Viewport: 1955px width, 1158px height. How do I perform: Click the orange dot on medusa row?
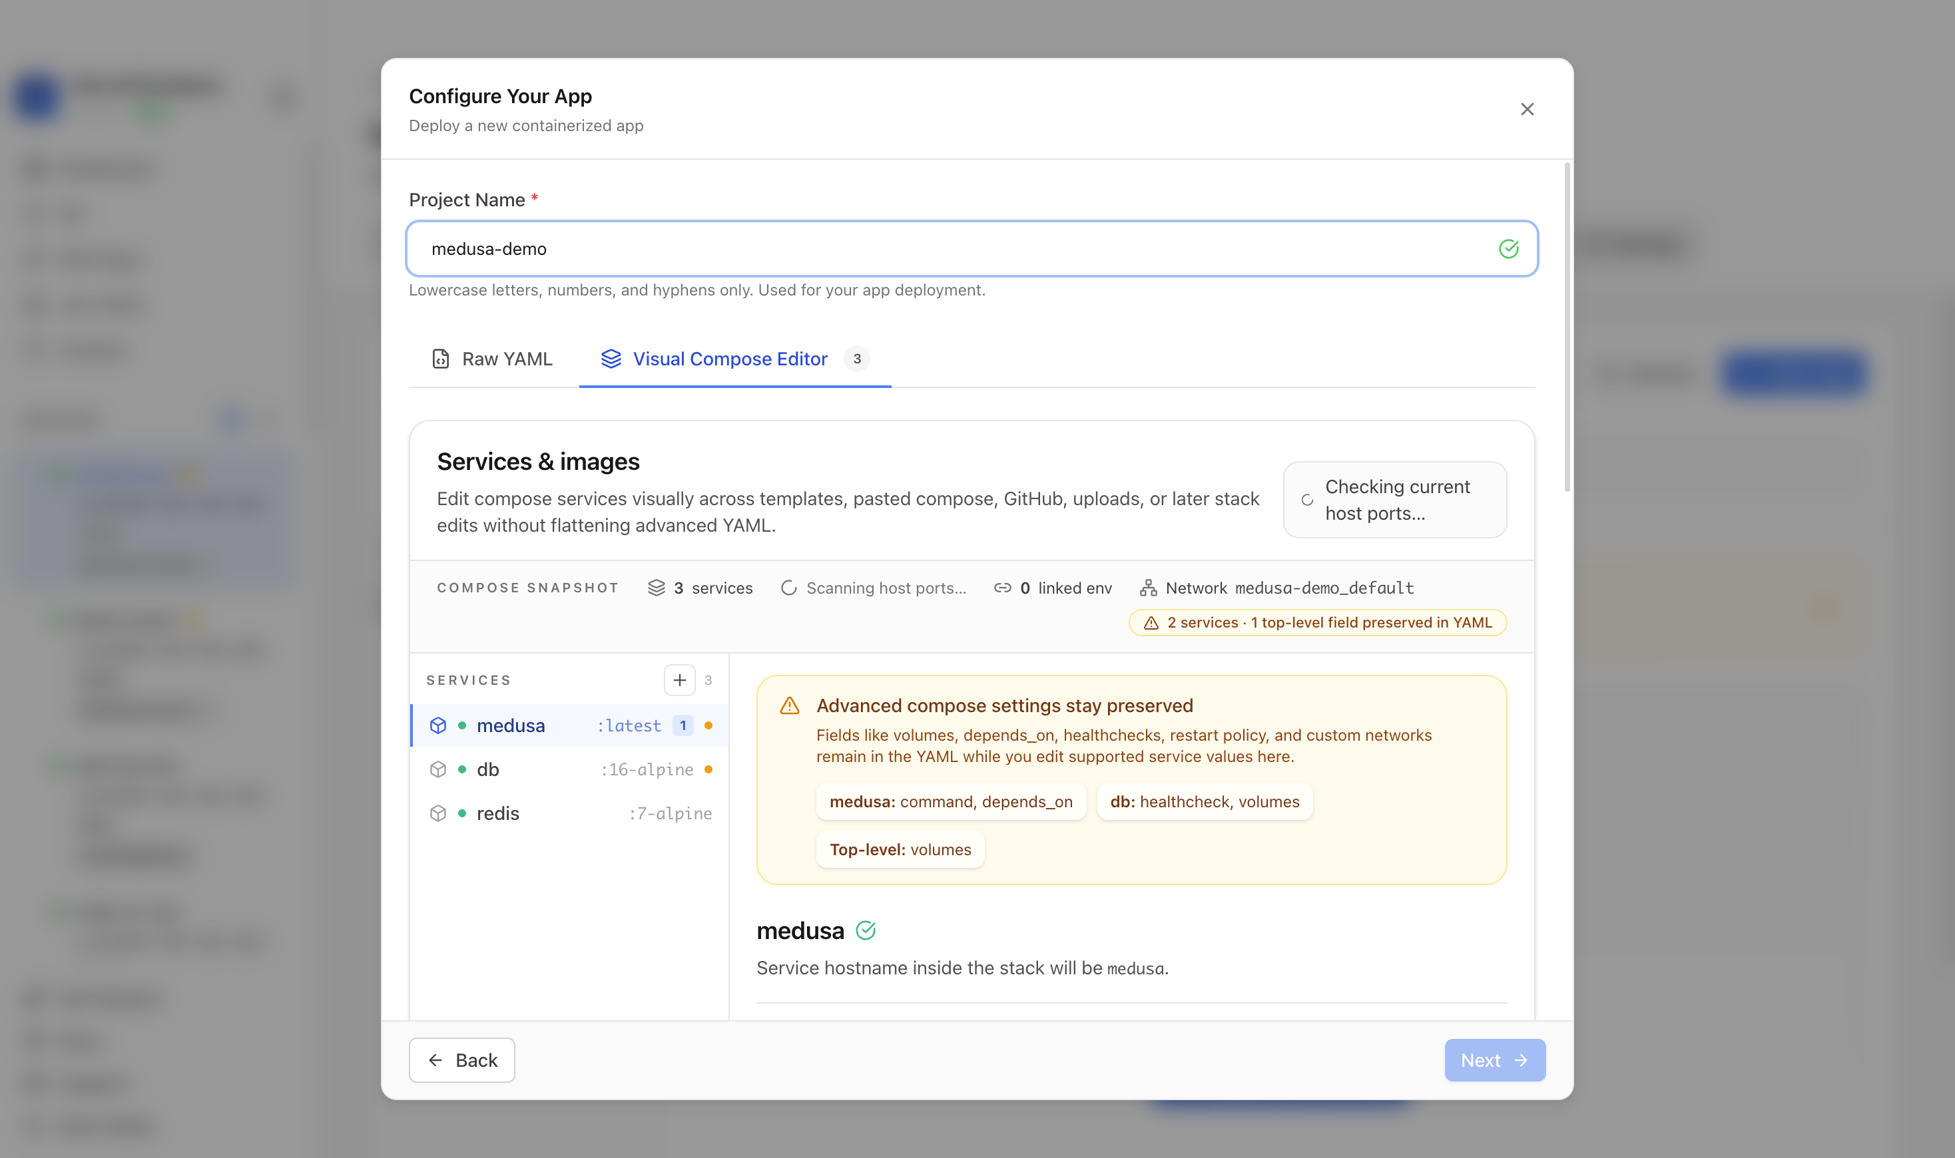click(708, 725)
